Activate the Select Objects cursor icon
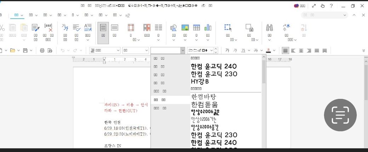Image resolution: width=368 pixels, height=152 pixels. (228, 28)
